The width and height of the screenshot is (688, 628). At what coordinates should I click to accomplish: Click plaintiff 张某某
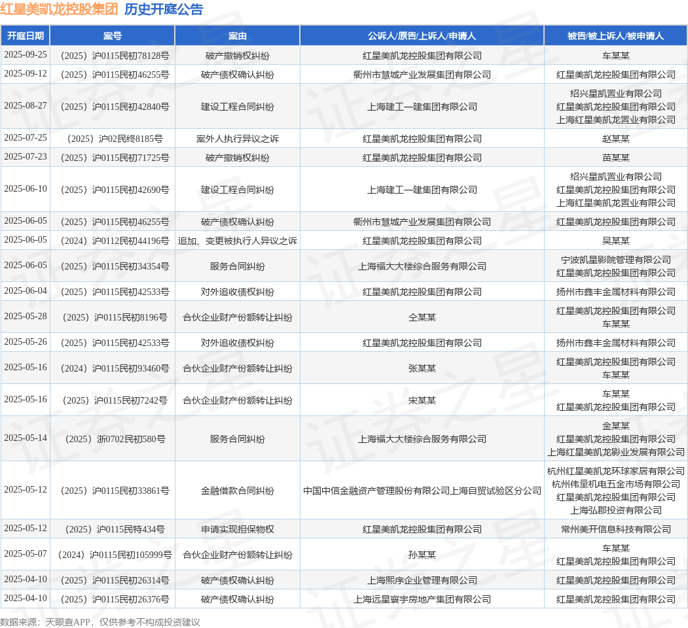[422, 368]
